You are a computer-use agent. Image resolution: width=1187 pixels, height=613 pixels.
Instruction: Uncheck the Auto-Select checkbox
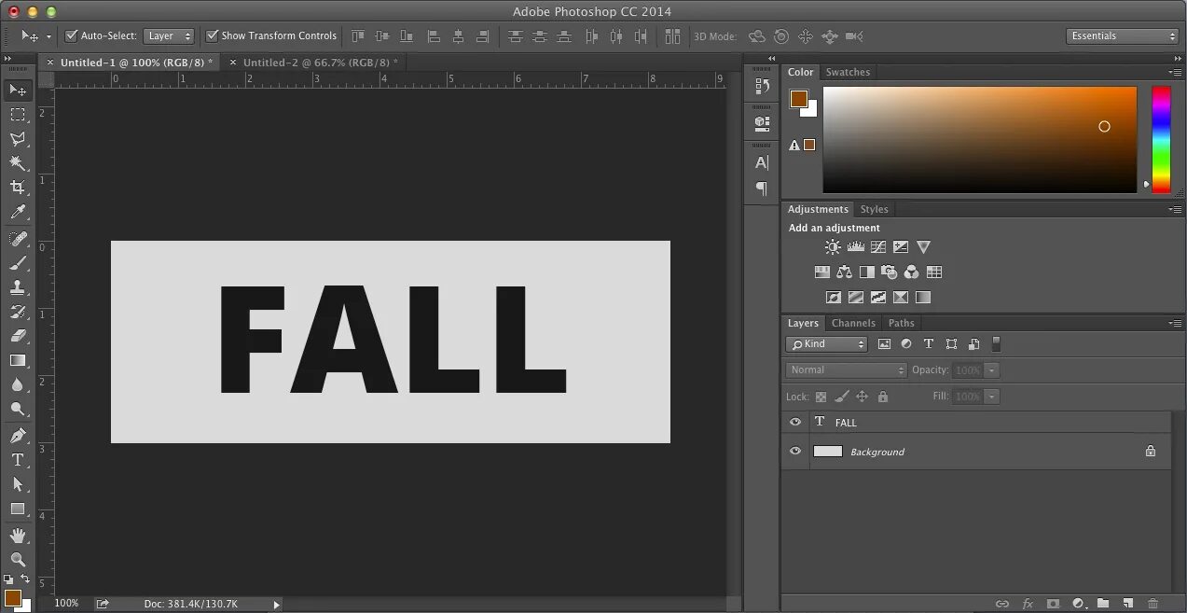tap(72, 35)
